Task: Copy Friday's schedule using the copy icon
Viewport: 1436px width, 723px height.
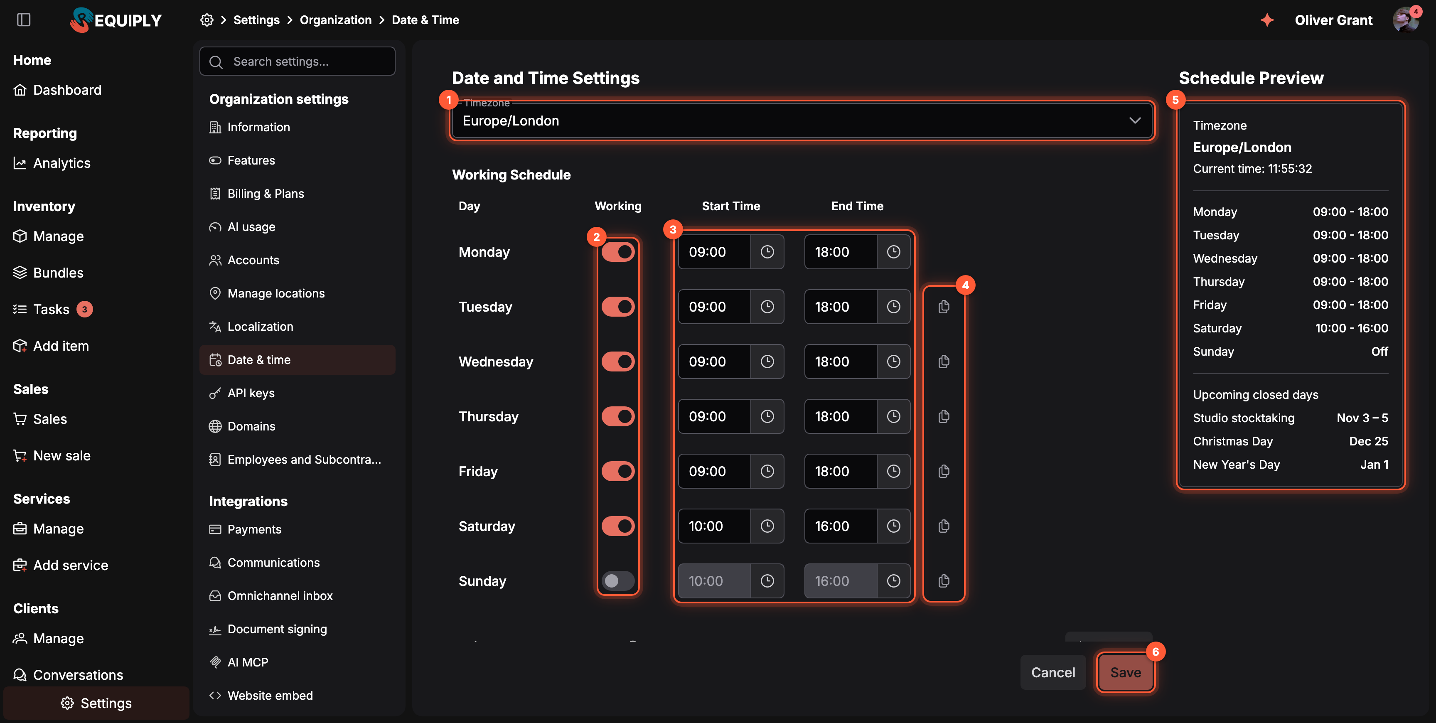Action: click(944, 472)
